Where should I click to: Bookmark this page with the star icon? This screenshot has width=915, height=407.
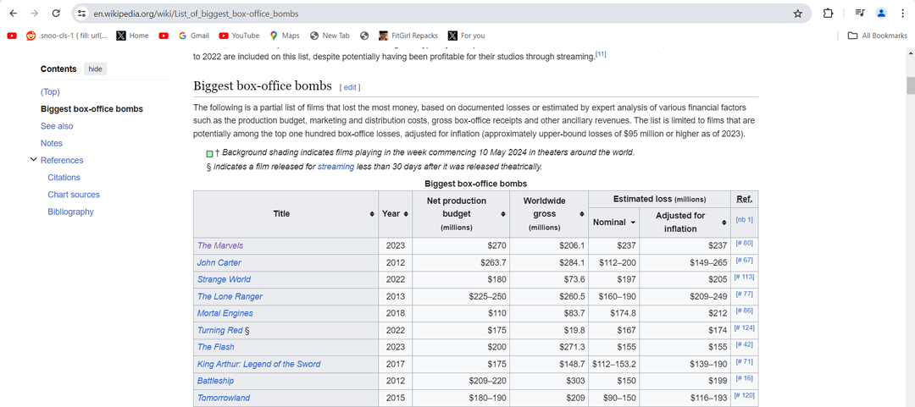pos(797,14)
